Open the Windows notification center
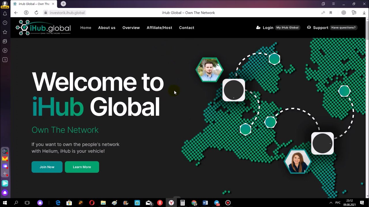 tap(362, 203)
